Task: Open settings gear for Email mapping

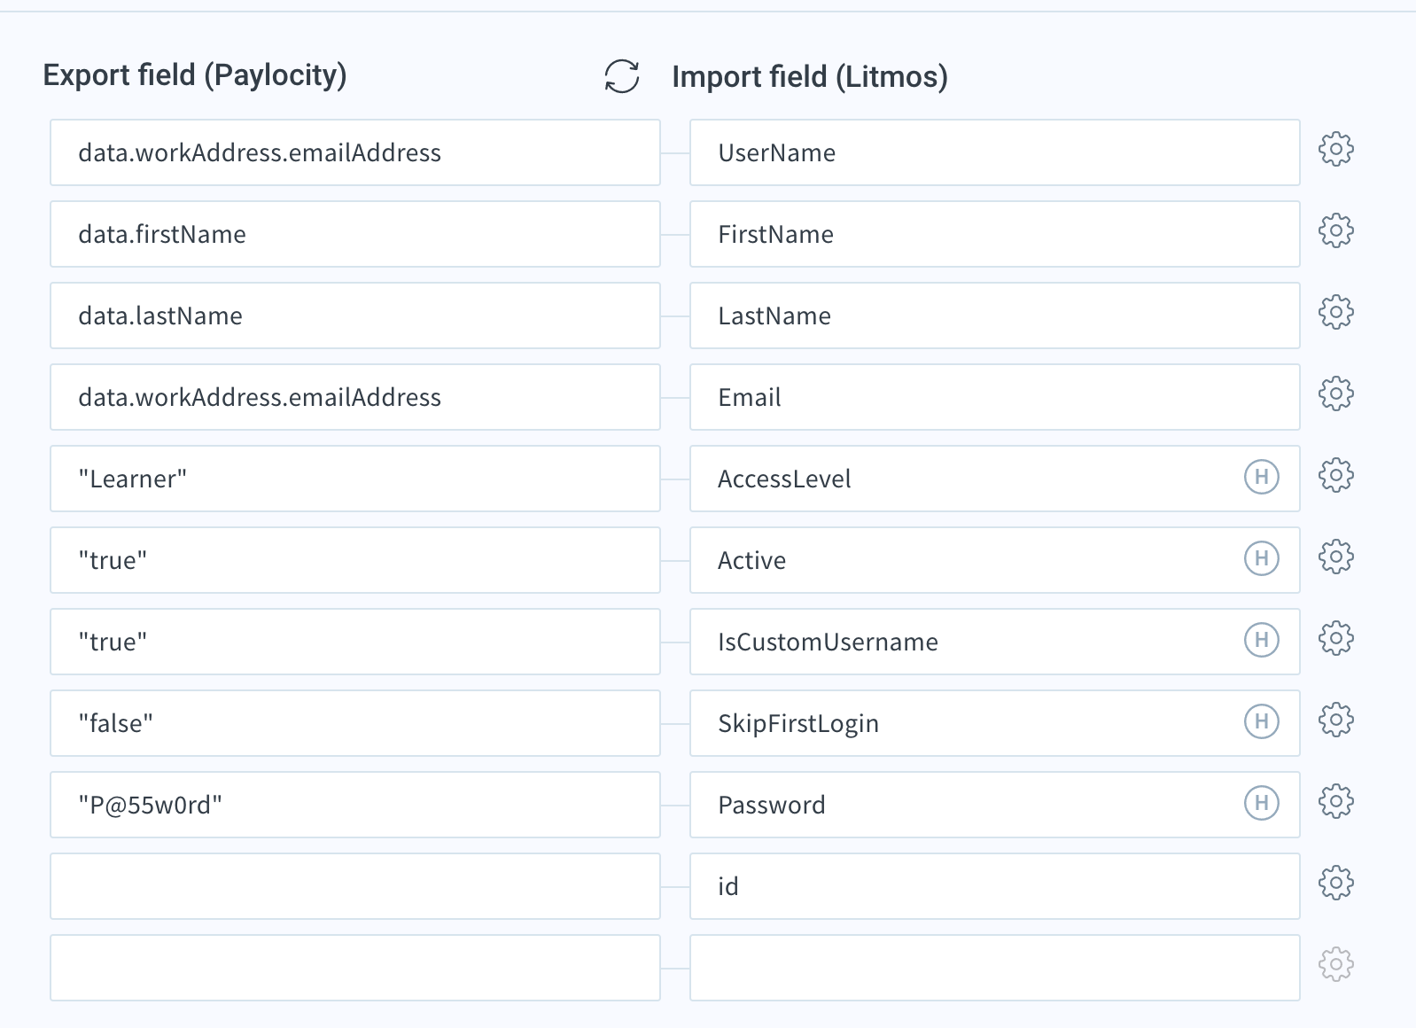Action: (1336, 393)
